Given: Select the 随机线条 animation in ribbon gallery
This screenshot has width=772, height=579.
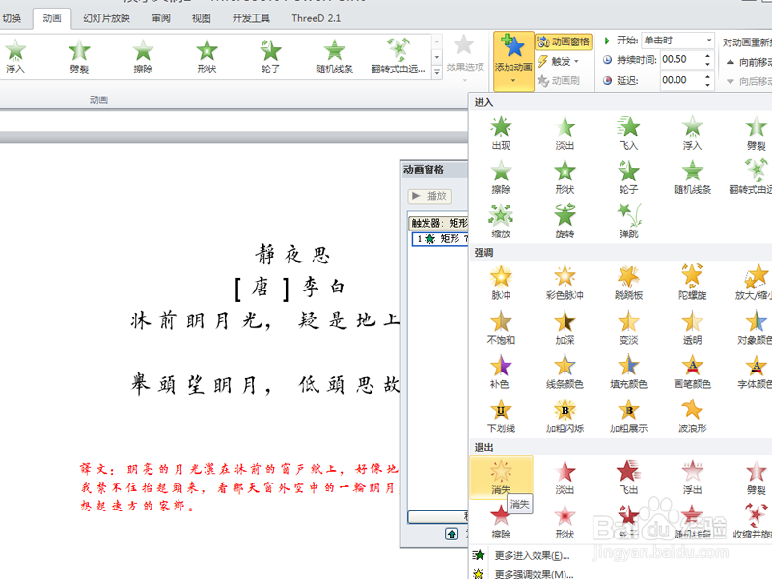Looking at the screenshot, I should [334, 56].
